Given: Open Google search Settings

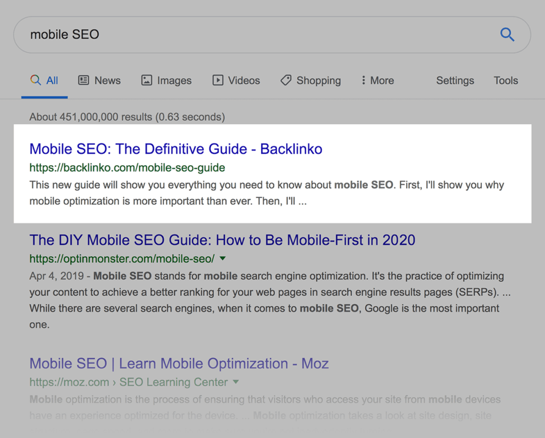Looking at the screenshot, I should 455,81.
